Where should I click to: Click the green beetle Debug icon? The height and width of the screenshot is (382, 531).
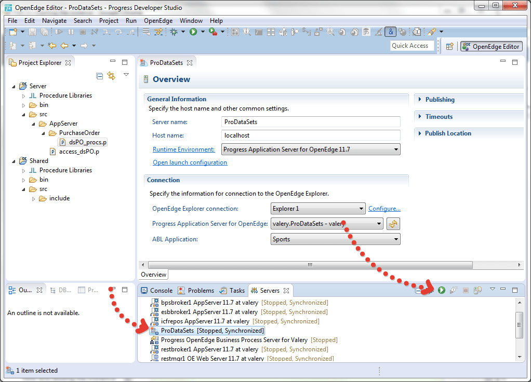pos(174,32)
